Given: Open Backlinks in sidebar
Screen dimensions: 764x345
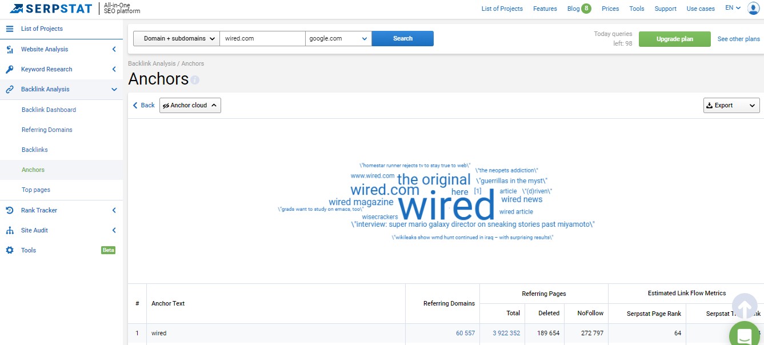Looking at the screenshot, I should [x=35, y=150].
